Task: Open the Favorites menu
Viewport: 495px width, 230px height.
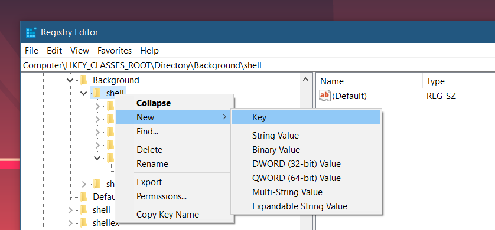Action: pyautogui.click(x=115, y=51)
